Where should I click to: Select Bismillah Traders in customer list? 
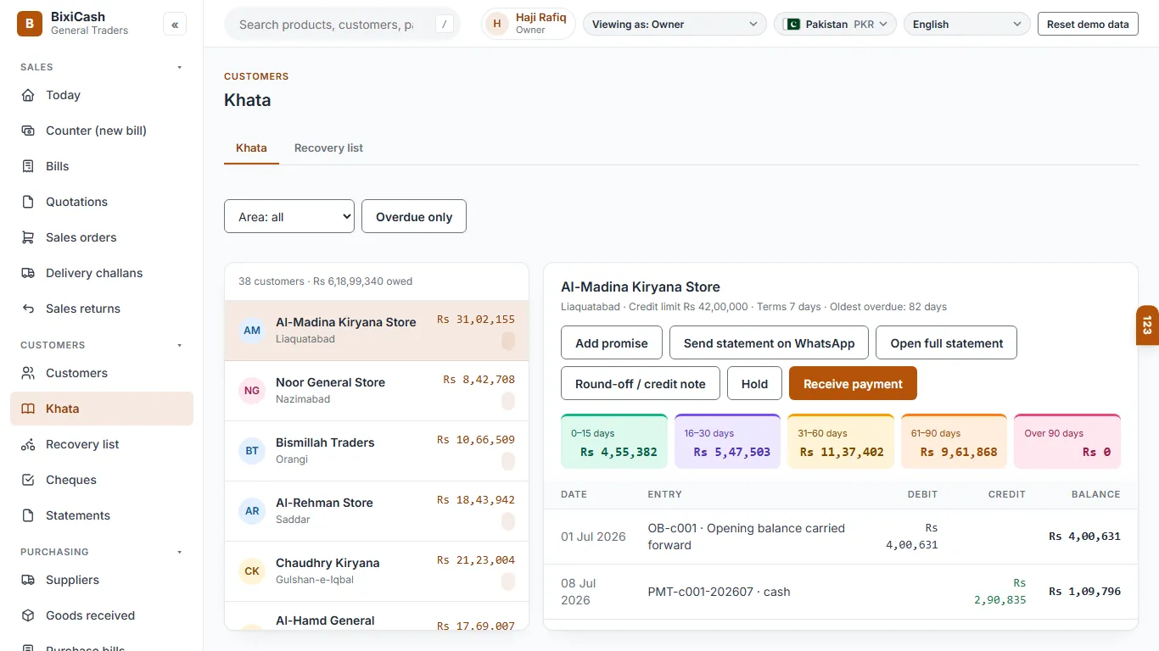[377, 451]
